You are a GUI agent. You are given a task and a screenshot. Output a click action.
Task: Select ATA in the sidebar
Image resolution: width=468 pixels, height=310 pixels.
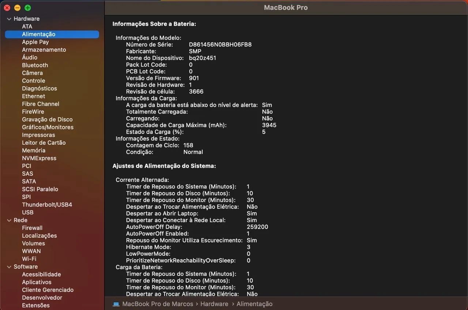pos(27,26)
